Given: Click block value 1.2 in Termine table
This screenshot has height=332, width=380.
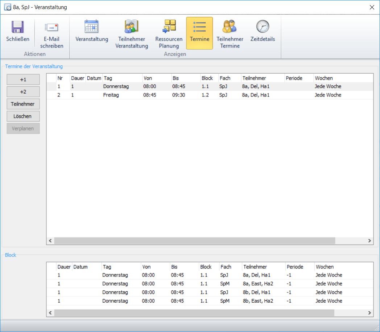Looking at the screenshot, I should tap(205, 95).
